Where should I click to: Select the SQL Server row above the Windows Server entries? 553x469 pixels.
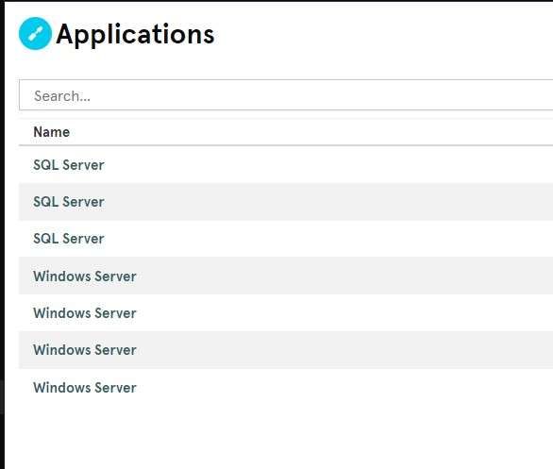[286, 239]
